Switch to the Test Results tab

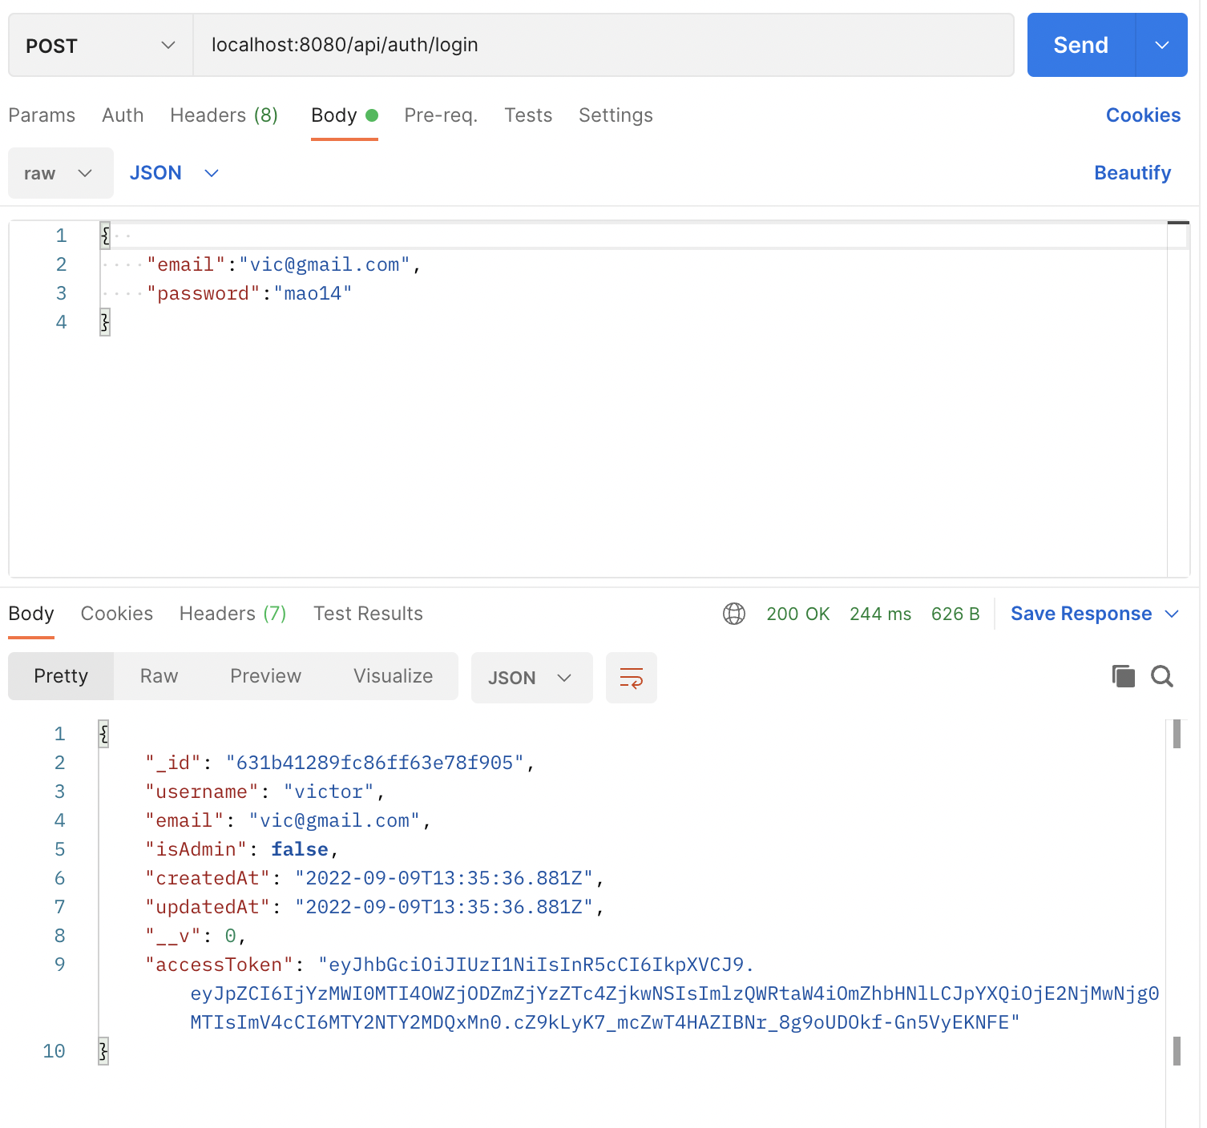pos(367,614)
